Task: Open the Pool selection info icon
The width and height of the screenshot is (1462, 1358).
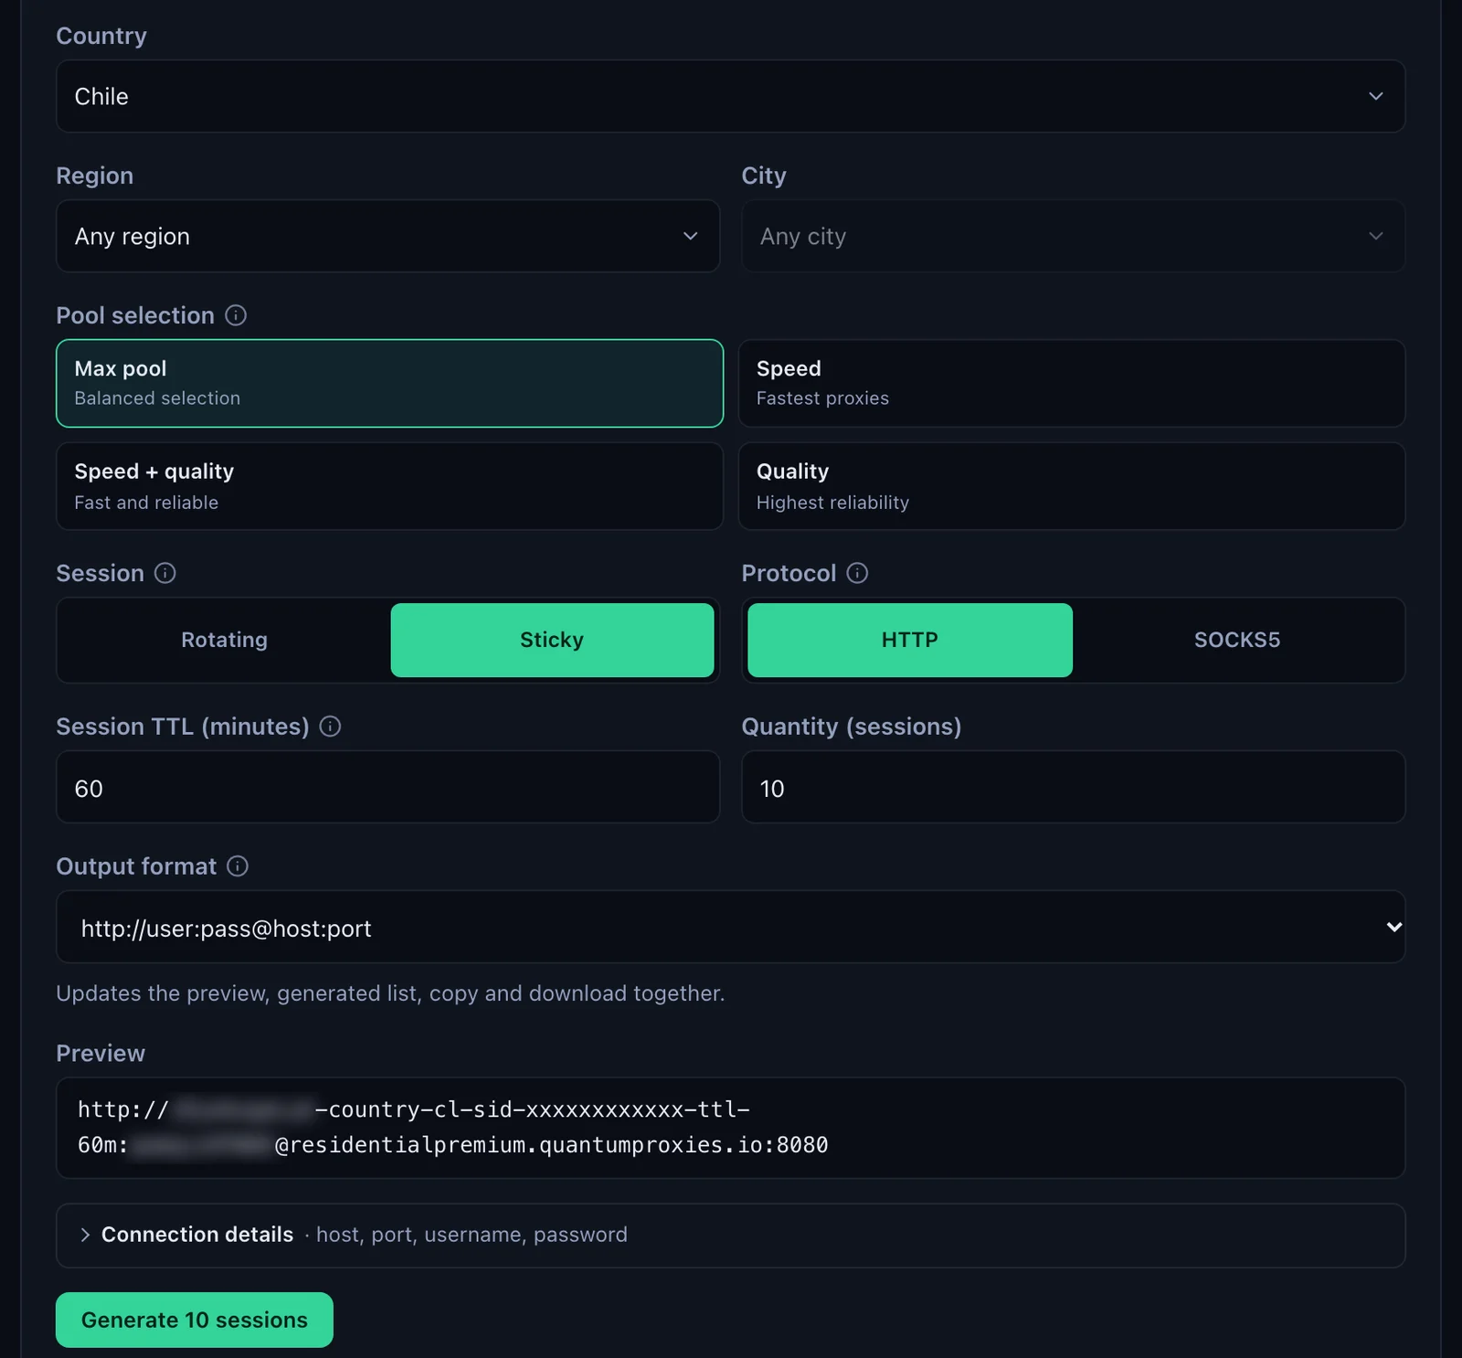Action: coord(236,315)
